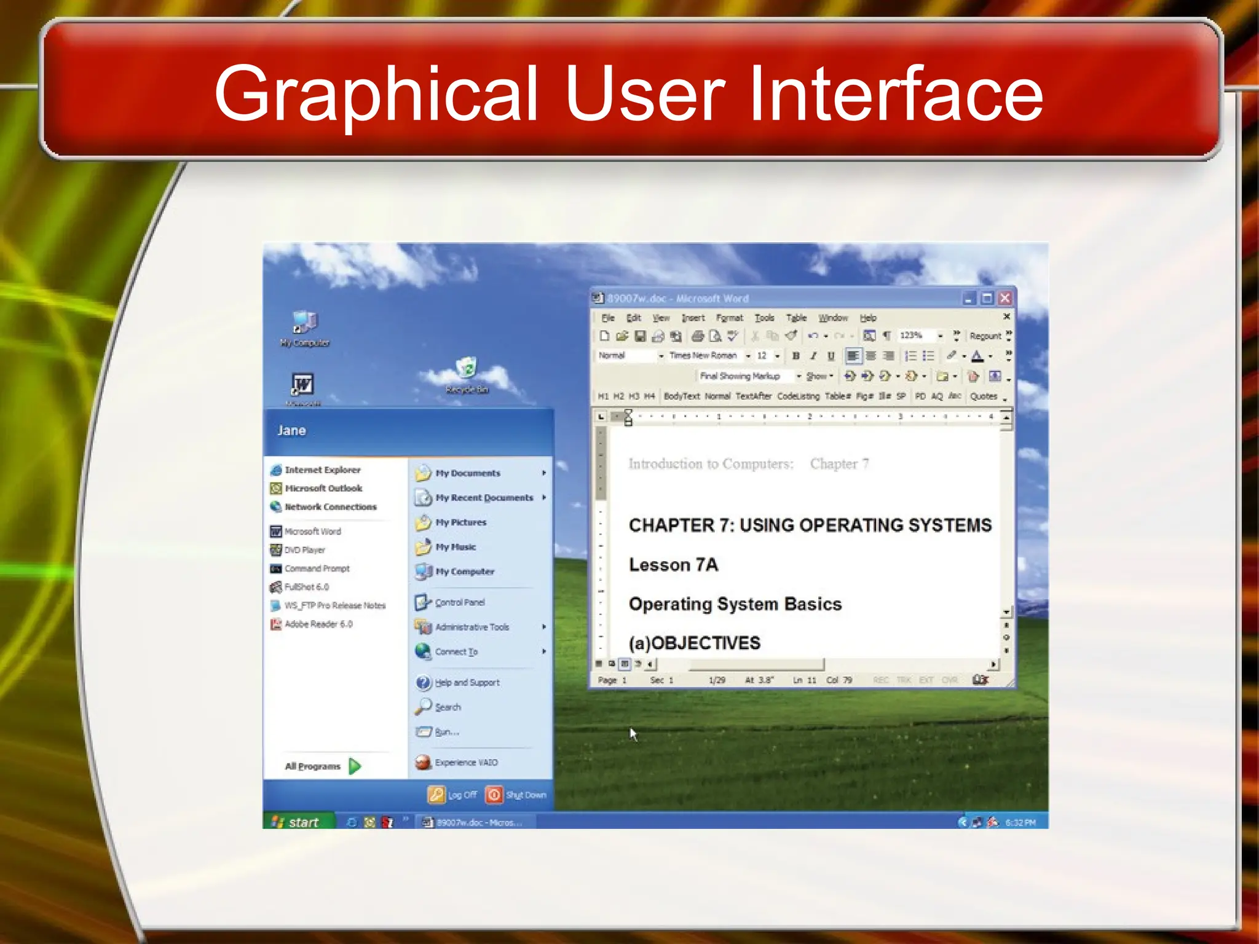The height and width of the screenshot is (944, 1259).
Task: Toggle Italic formatting button
Action: coord(813,356)
